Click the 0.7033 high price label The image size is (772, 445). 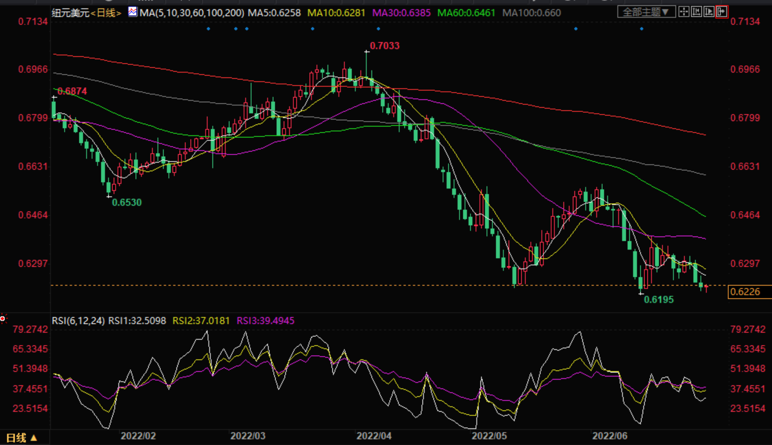(x=384, y=46)
